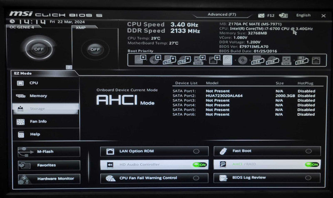Select the UEFI network boot icon
The width and height of the screenshot is (333, 198).
pos(214,60)
